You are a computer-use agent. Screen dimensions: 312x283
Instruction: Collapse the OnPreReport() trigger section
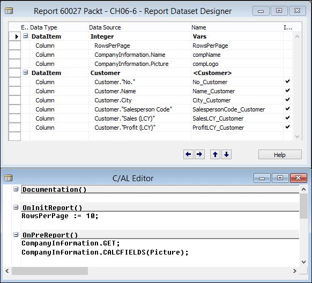pyautogui.click(x=16, y=235)
